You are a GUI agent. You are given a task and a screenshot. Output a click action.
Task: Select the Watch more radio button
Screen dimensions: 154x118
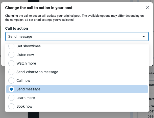[x=11, y=63]
